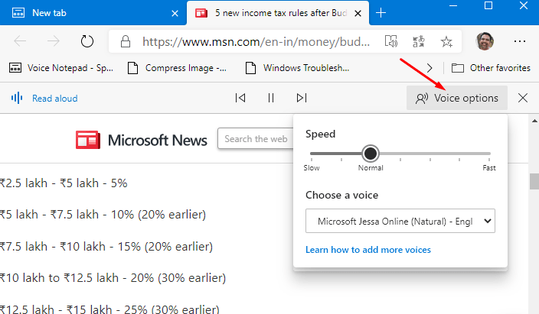Add this page to favorites with the star icon

tap(446, 41)
